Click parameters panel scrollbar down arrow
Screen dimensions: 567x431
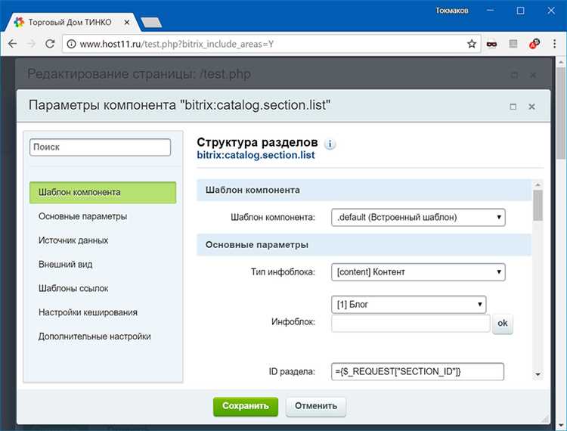click(538, 374)
